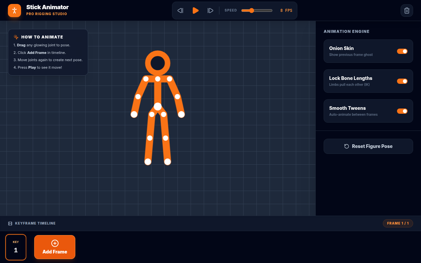421x263 pixels.
Task: Play the animation
Action: tap(195, 11)
